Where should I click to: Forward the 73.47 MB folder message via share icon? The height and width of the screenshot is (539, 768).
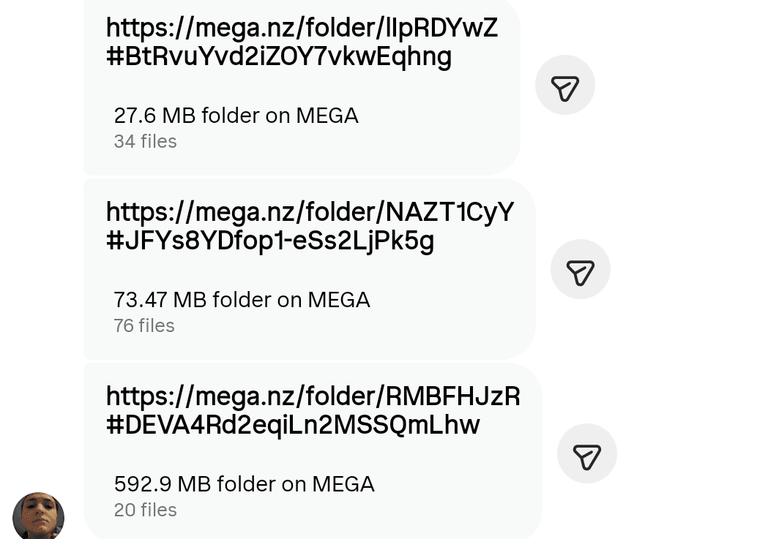pos(580,270)
